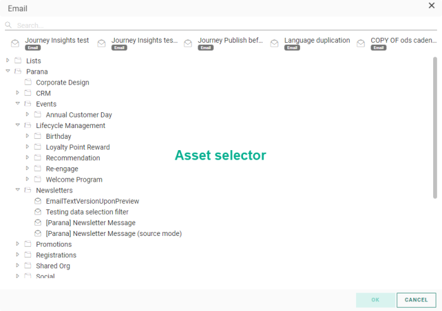Click the vertical scrollbar of asset tree
Image resolution: width=442 pixels, height=311 pixels.
pyautogui.click(x=434, y=126)
